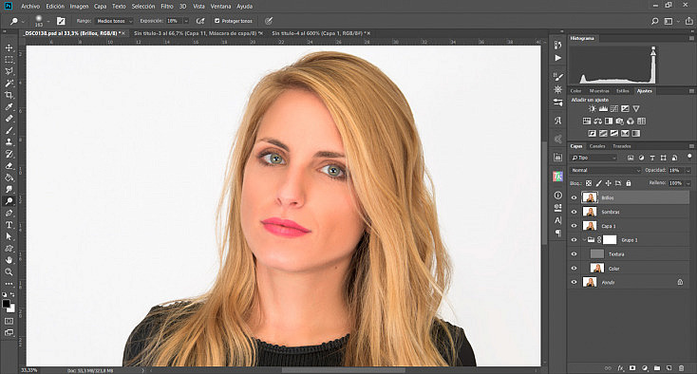Image resolution: width=697 pixels, height=374 pixels.
Task: Add a Gradient Map adjustment
Action: click(x=636, y=133)
